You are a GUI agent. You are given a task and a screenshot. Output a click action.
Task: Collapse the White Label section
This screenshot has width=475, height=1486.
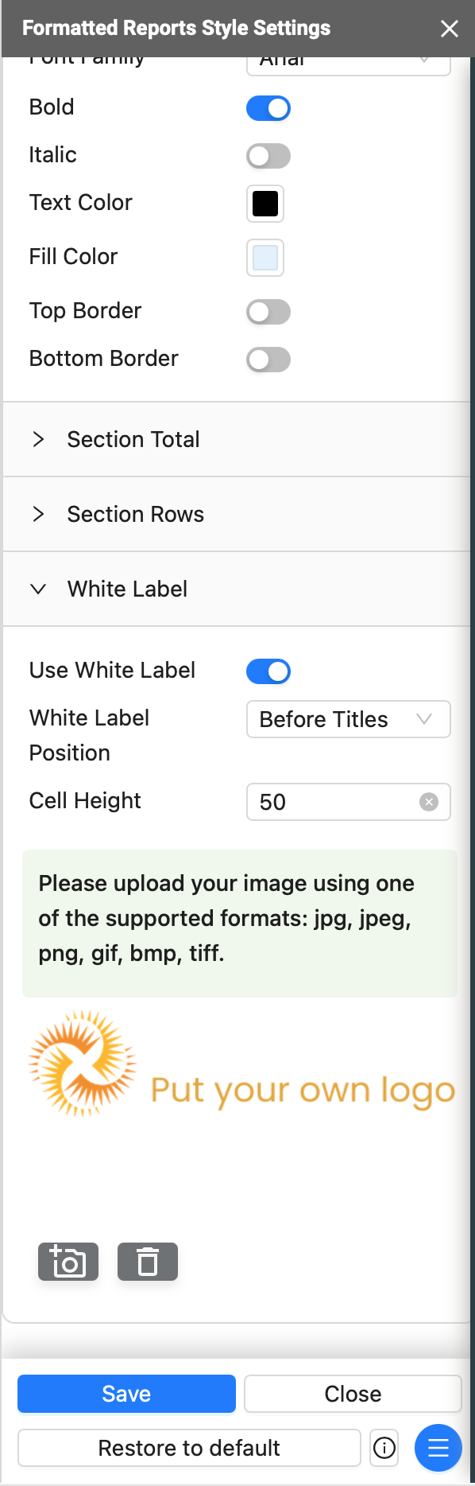click(x=237, y=589)
